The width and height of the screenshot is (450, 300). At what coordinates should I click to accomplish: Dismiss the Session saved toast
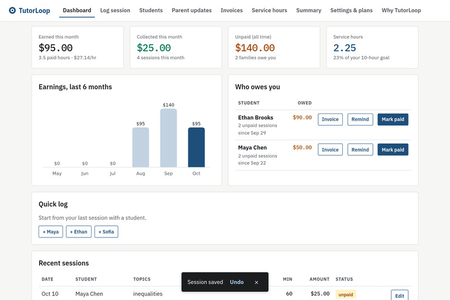tap(256, 282)
